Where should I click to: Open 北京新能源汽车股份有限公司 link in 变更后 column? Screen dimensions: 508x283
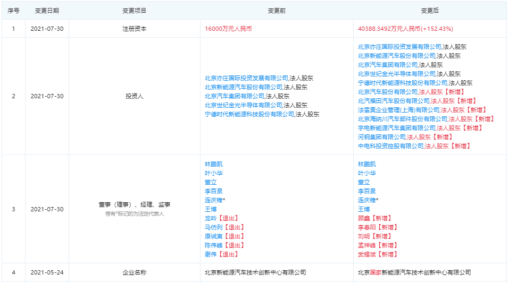396,56
